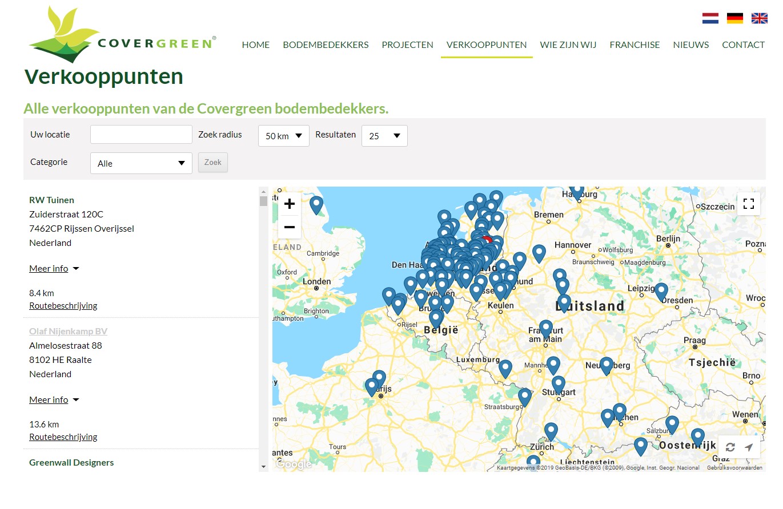Open CONTACT menu item
The image size is (783, 509).
(743, 45)
